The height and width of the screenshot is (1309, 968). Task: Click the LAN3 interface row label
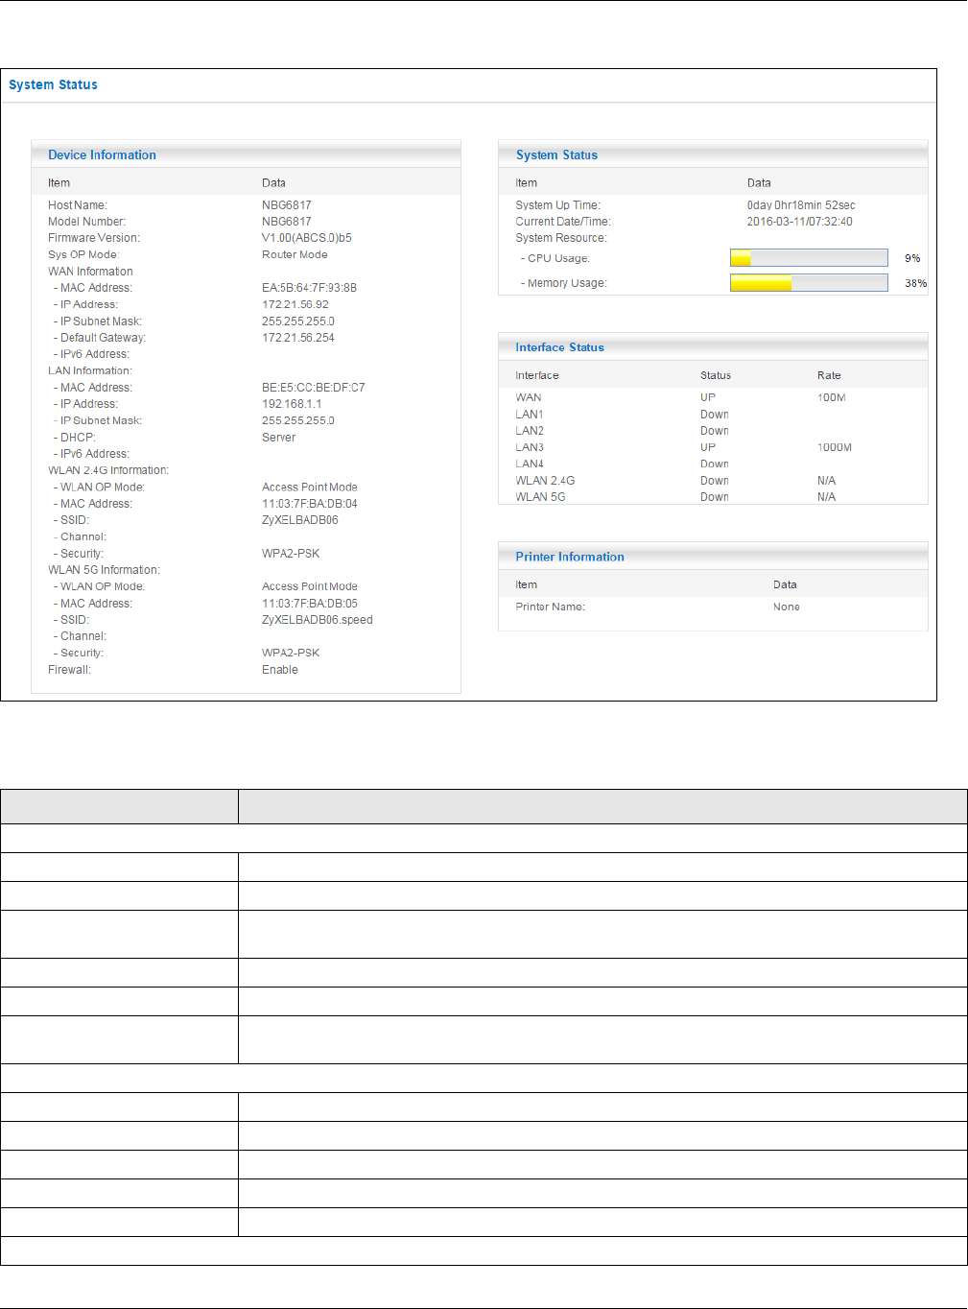530,447
